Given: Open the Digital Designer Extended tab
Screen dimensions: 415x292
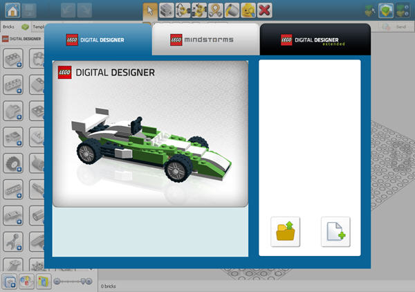Looking at the screenshot, I should (315, 39).
